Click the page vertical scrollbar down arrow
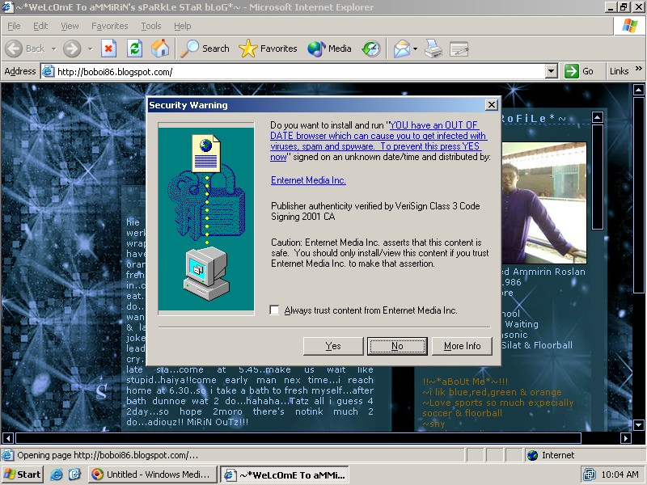Viewport: 647px width, 485px height. click(x=638, y=425)
